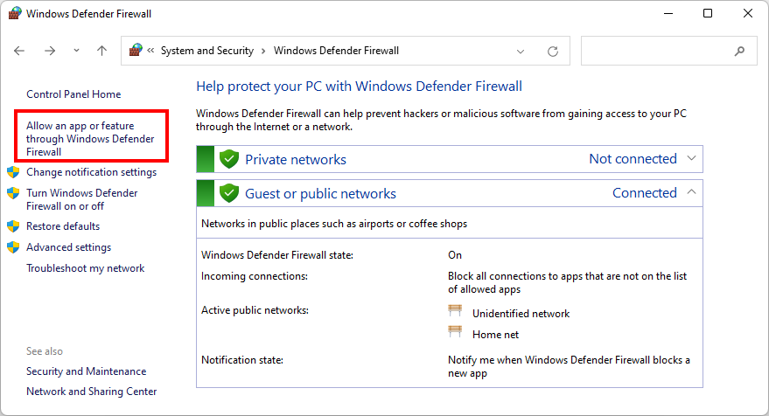This screenshot has height=416, width=769.
Task: Open Change notification settings
Action: point(91,172)
